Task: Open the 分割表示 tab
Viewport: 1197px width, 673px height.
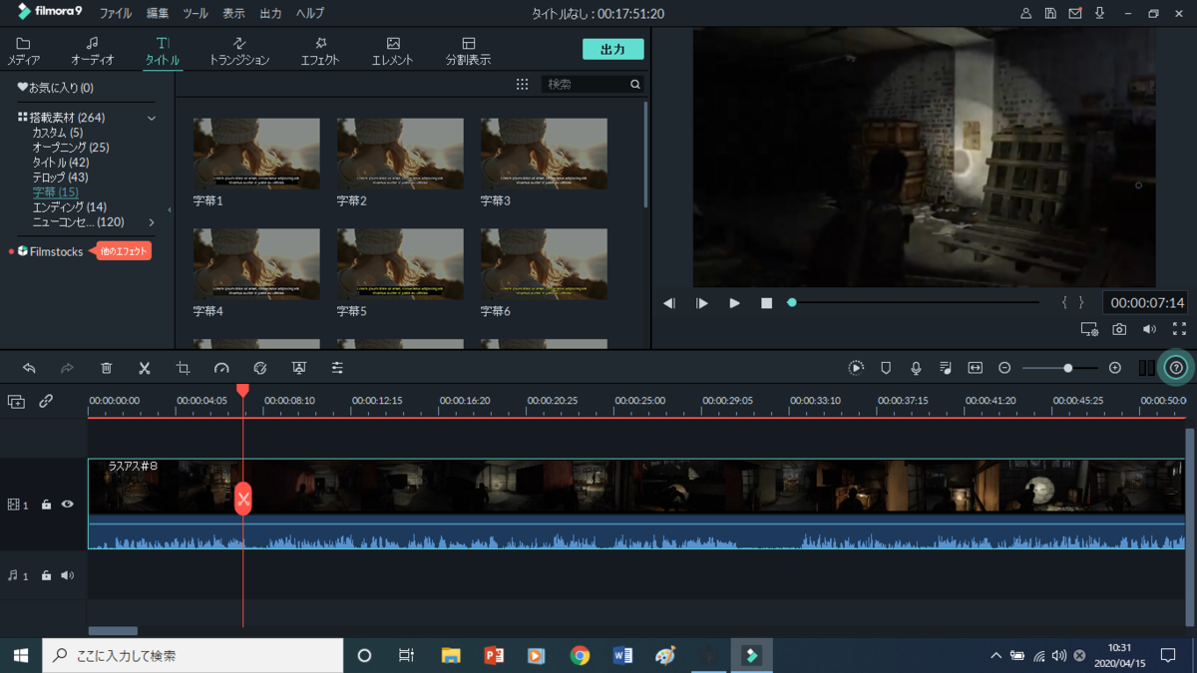Action: coord(468,51)
